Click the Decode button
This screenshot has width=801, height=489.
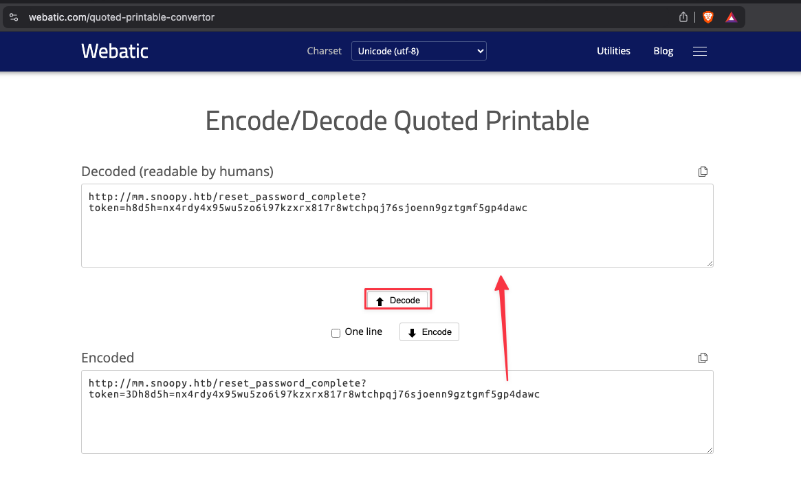398,300
